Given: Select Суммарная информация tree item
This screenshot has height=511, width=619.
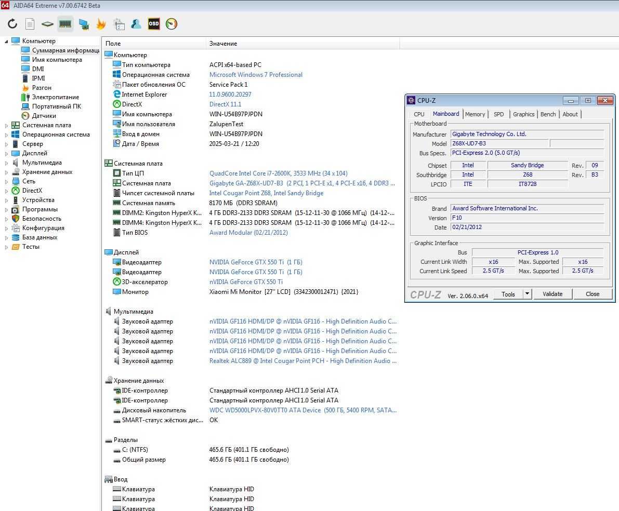Looking at the screenshot, I should click(65, 50).
